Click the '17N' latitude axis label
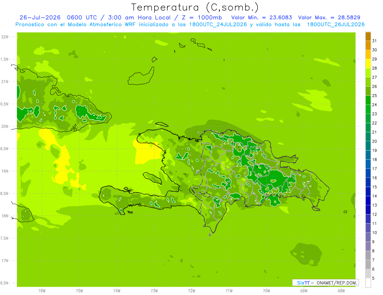The width and height of the screenshot is (383, 295). pyautogui.click(x=5, y=261)
